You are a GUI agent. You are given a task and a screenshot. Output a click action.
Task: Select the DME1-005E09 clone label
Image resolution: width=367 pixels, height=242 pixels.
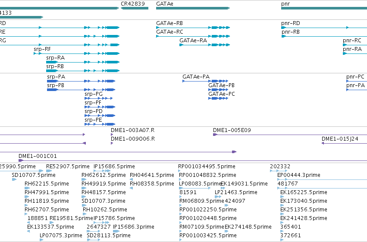coord(232,130)
